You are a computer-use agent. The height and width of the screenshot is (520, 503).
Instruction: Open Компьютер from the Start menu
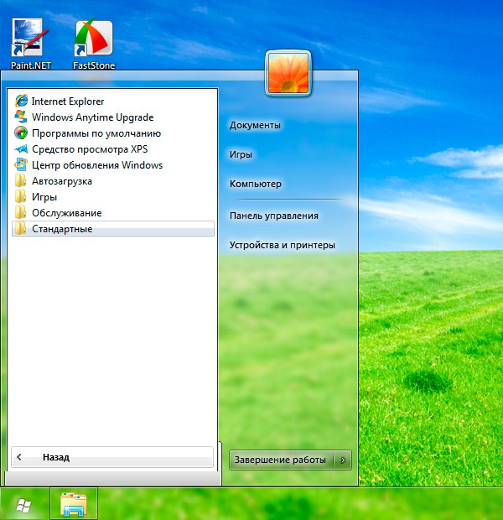point(256,184)
